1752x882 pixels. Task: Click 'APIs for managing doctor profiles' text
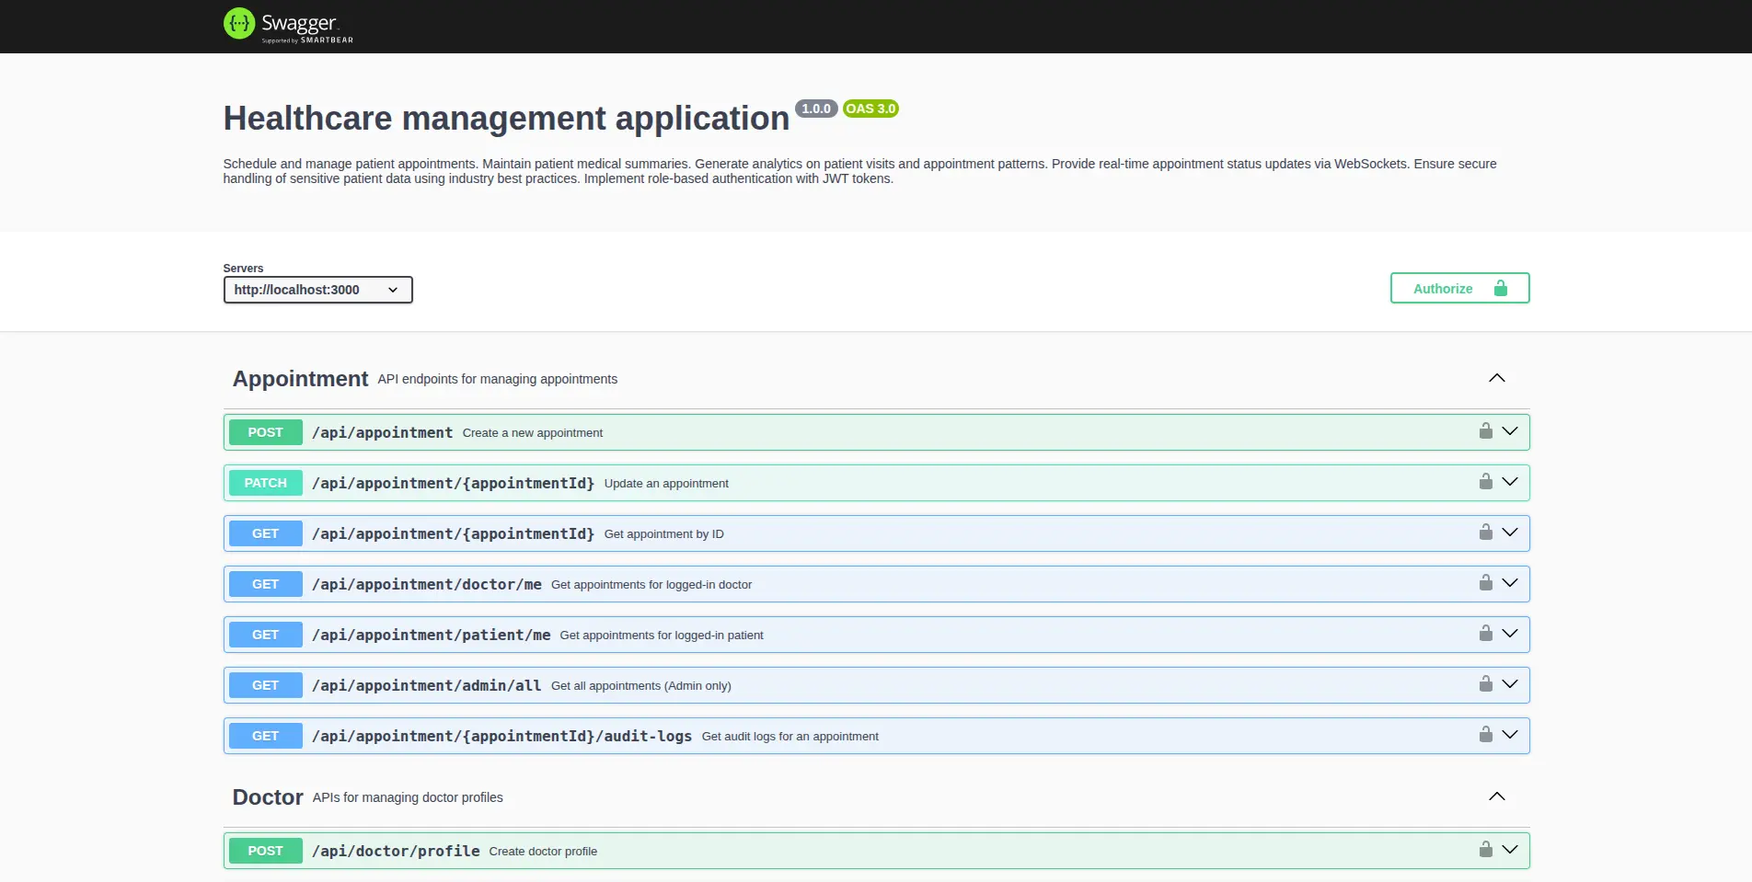coord(408,797)
